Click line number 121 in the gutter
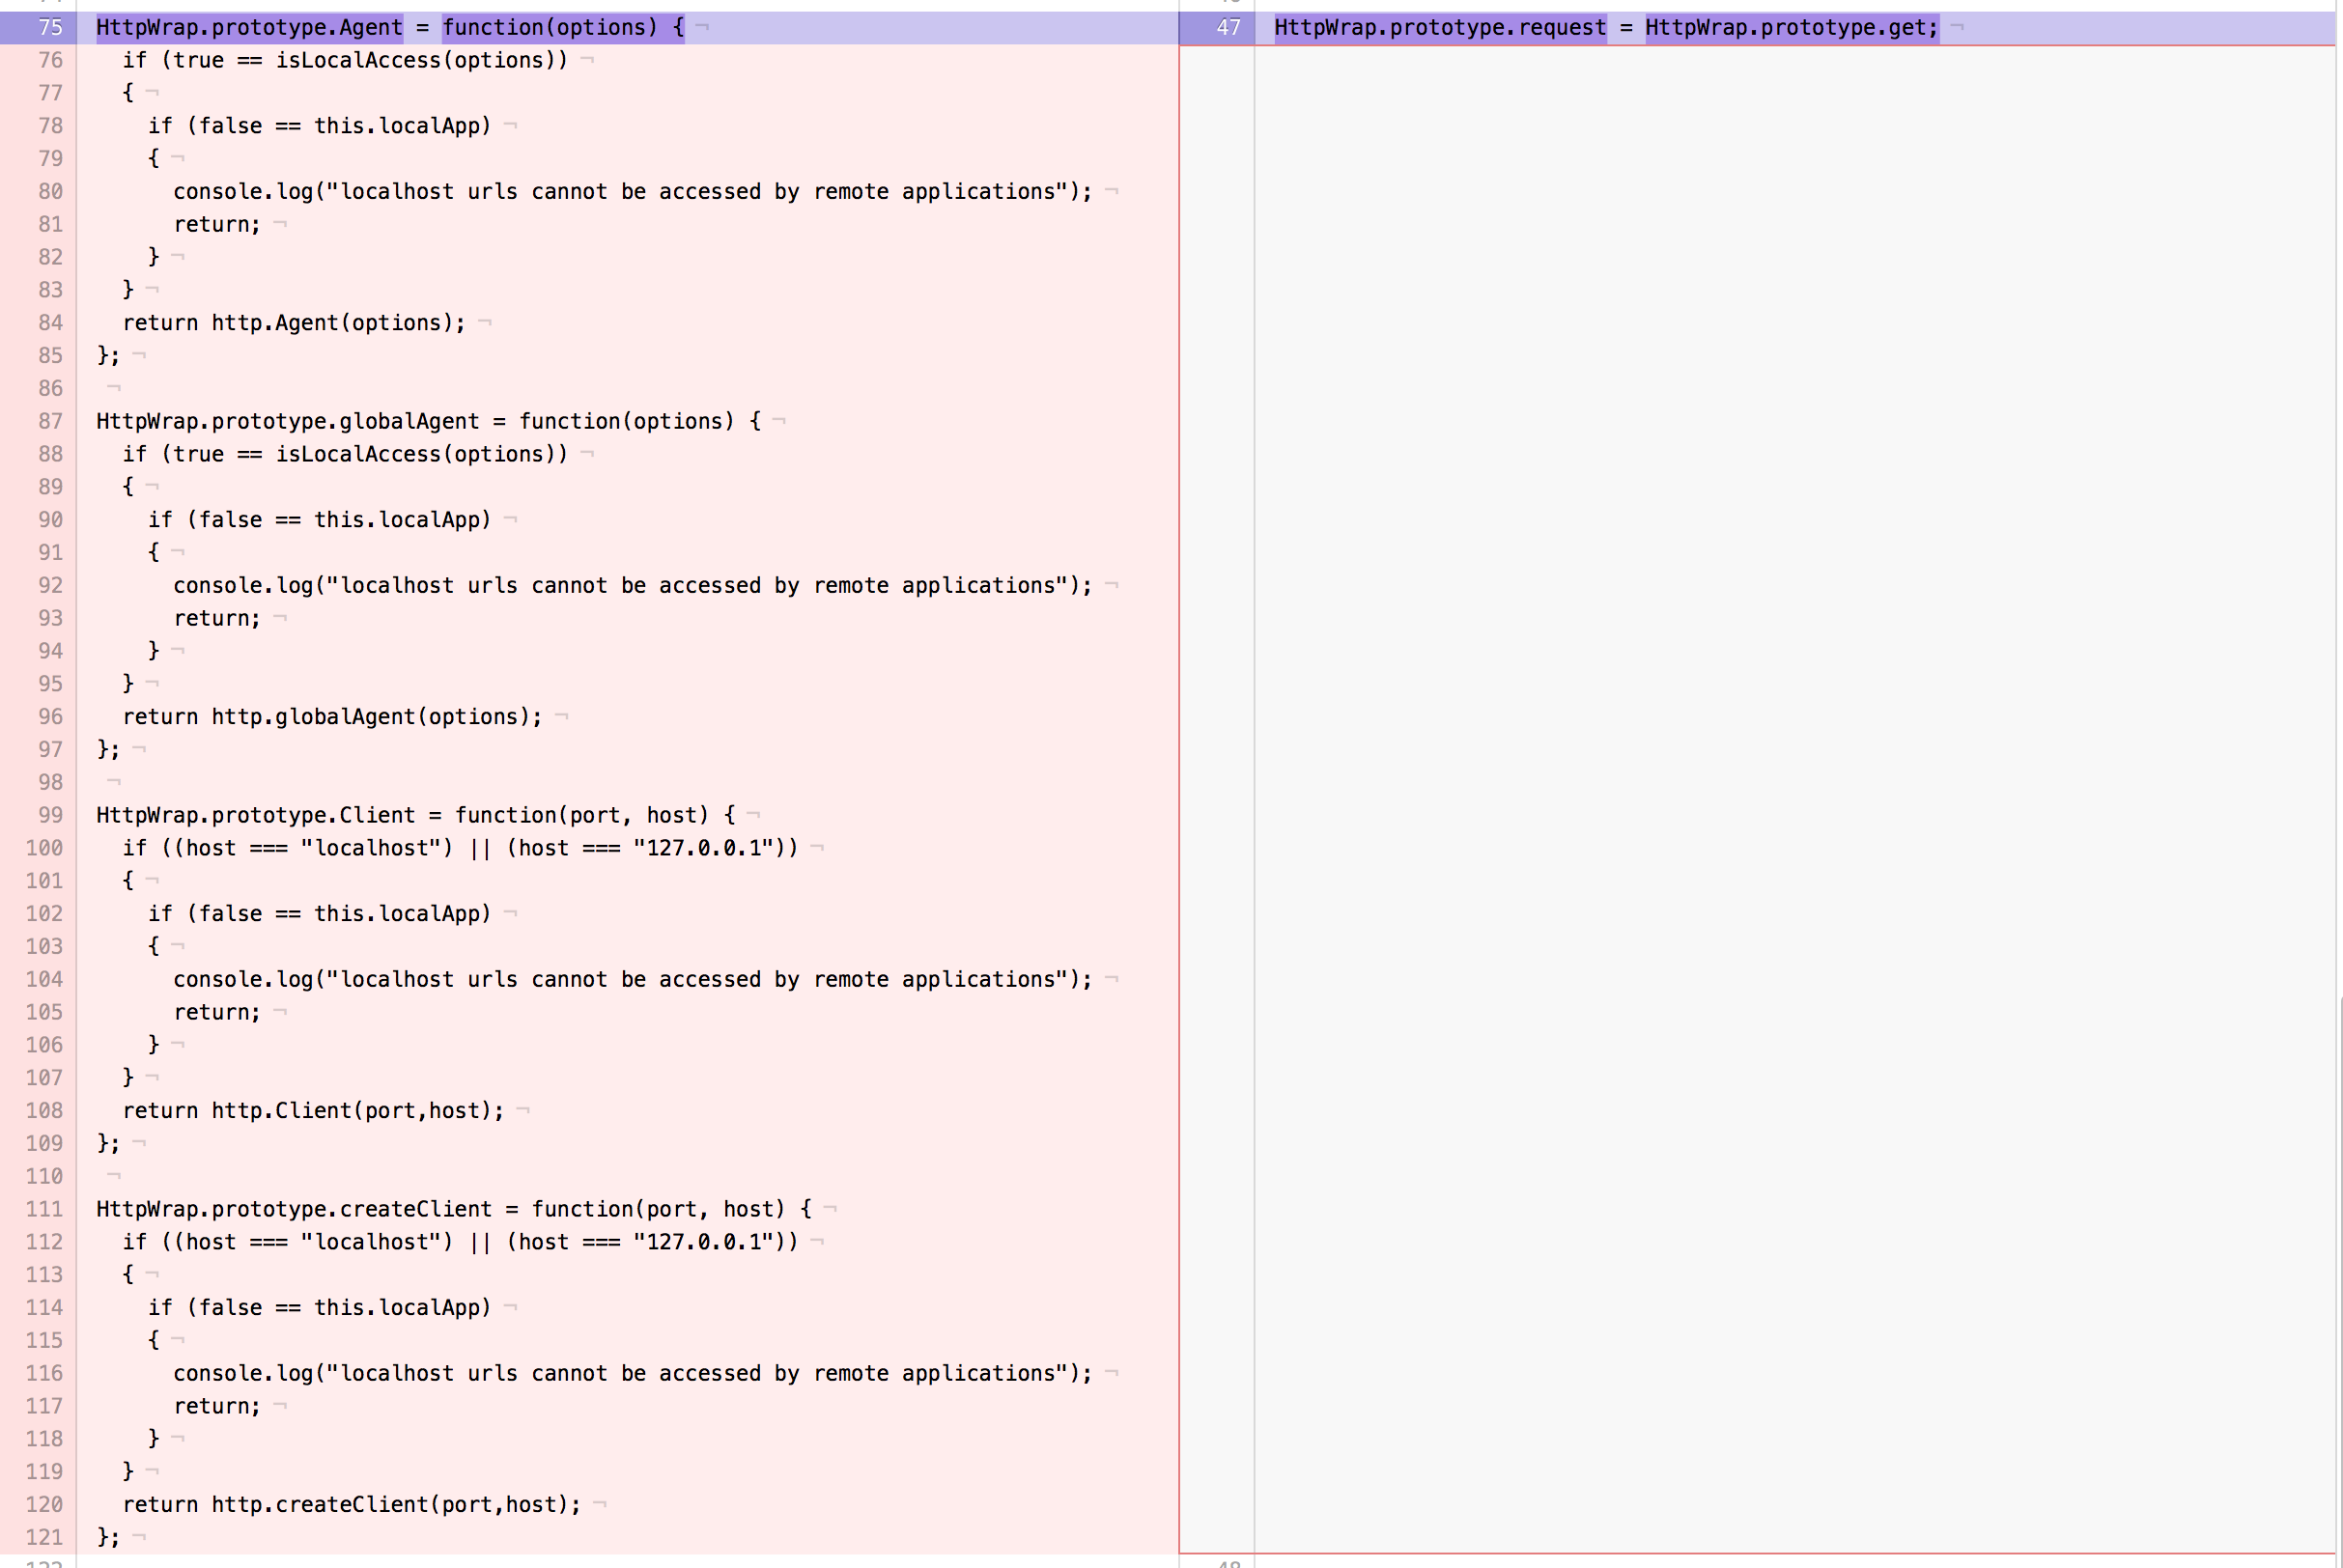2343x1568 pixels. [44, 1537]
